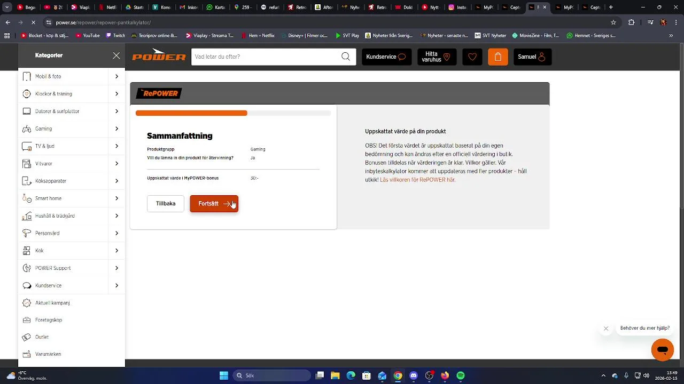Viewport: 684px width, 384px height.
Task: Open Hushåll & trädgård category label
Action: (x=55, y=216)
